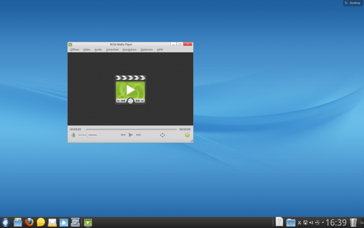Open the question mark document icon
The image size is (364, 228).
pyautogui.click(x=279, y=222)
